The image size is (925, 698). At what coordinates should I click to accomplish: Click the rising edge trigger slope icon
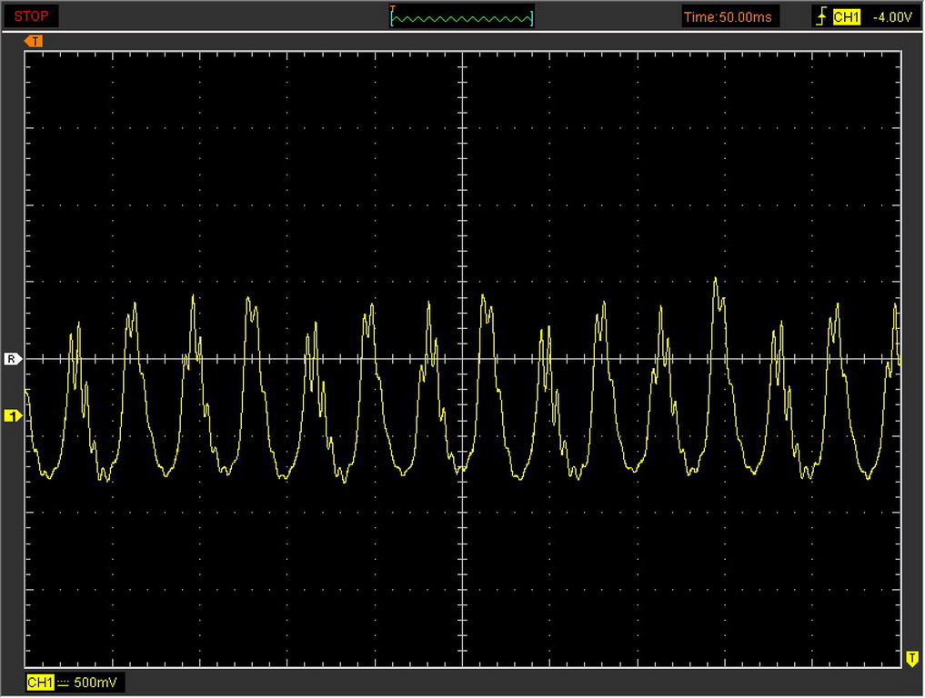point(821,17)
